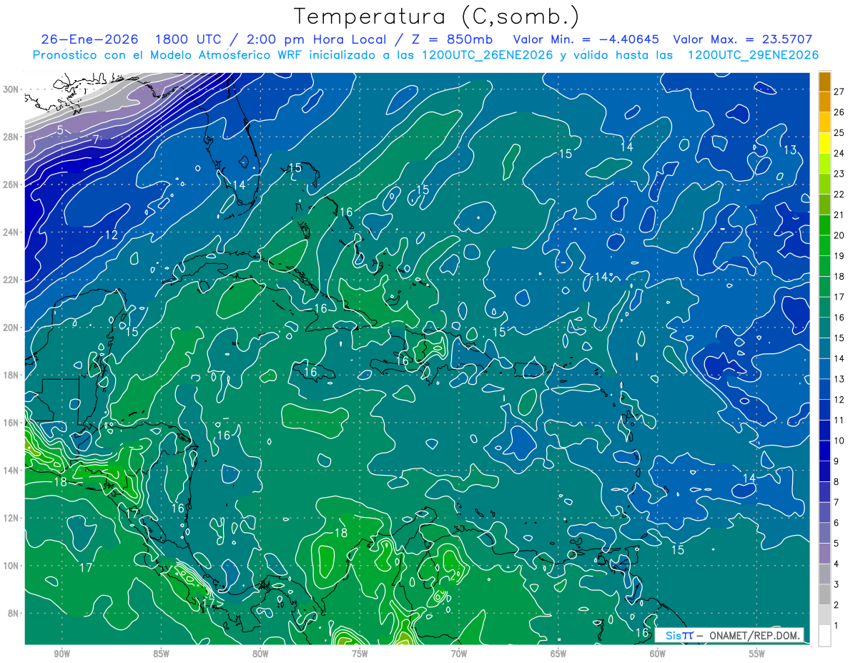Screen dimensions: 858x663
Task: Click the yellow legend swatch between 24 and 25
Action: 824,142
